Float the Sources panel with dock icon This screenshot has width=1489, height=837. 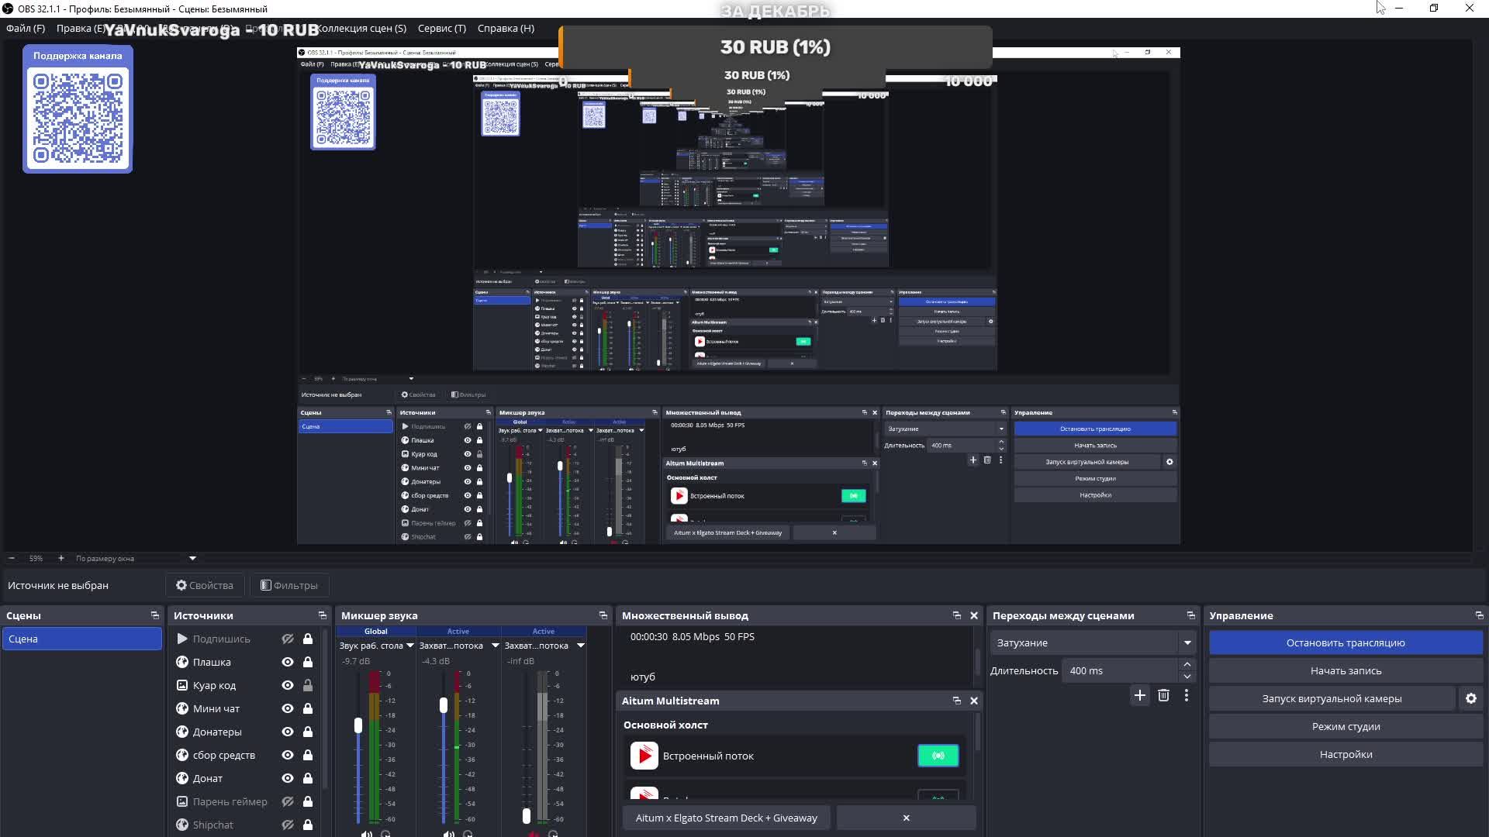(323, 615)
